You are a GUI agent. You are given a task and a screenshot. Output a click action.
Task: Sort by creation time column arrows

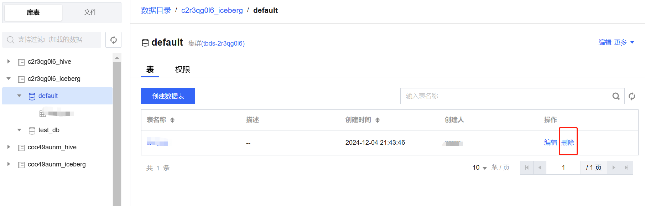click(x=378, y=120)
